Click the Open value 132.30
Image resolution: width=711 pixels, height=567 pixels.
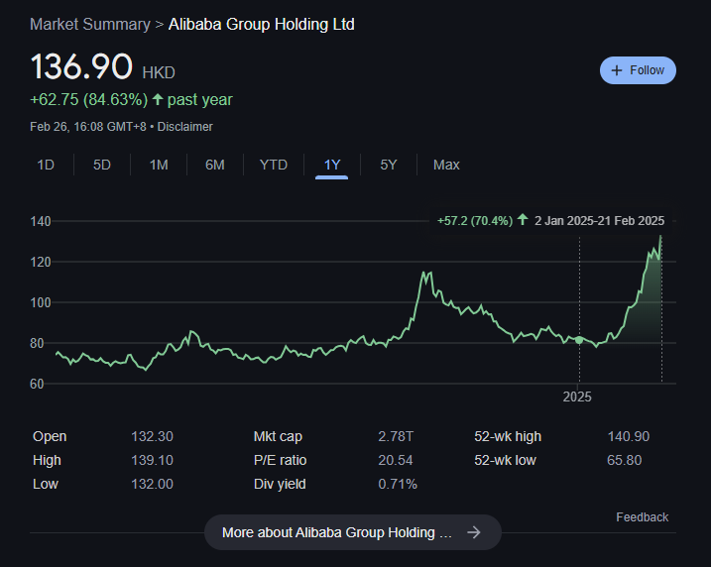click(x=152, y=436)
